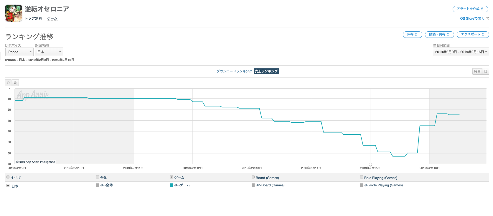Click the timeline marker at 2019年2月15日
This screenshot has width=493, height=216.
[370, 164]
